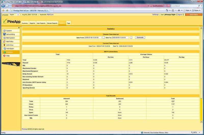Open the Date To calendar picker button
204x135 pixels.
[x=131, y=38]
